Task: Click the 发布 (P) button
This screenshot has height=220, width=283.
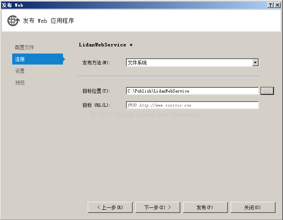Action: point(205,207)
